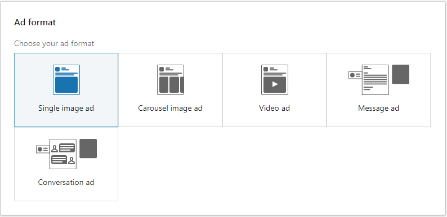The width and height of the screenshot is (447, 217).
Task: Click the "Choose your ad format" text
Action: pos(54,44)
